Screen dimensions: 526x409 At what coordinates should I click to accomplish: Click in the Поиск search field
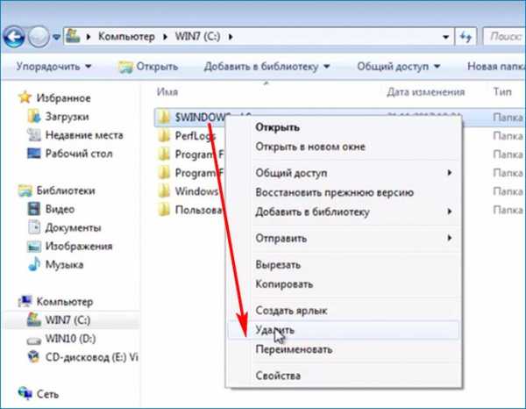coord(504,36)
